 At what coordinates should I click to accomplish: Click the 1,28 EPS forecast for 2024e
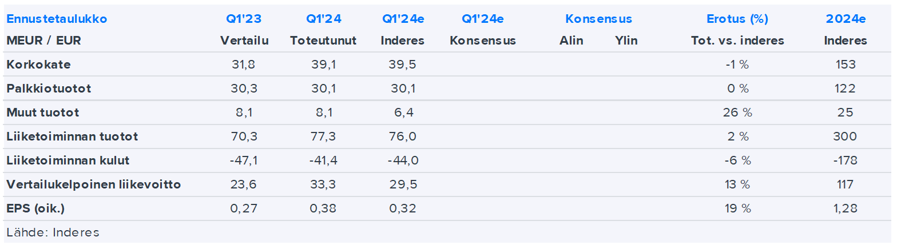845,208
